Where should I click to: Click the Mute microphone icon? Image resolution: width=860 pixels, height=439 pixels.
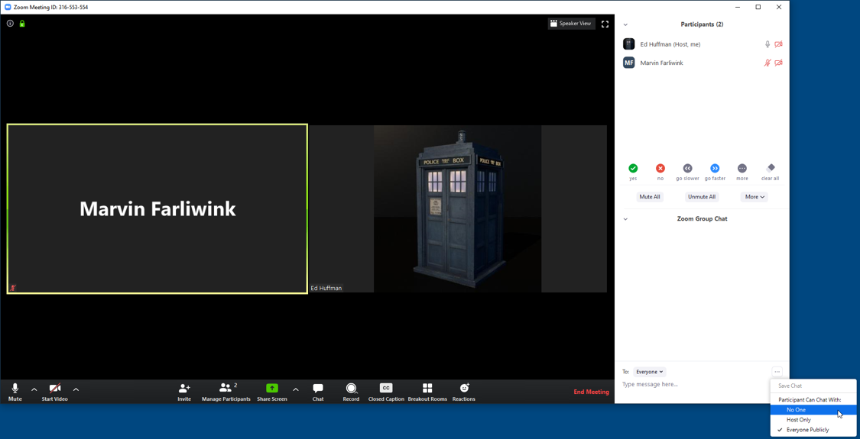(15, 388)
